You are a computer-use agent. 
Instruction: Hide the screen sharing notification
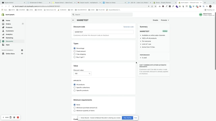[x=136, y=118]
